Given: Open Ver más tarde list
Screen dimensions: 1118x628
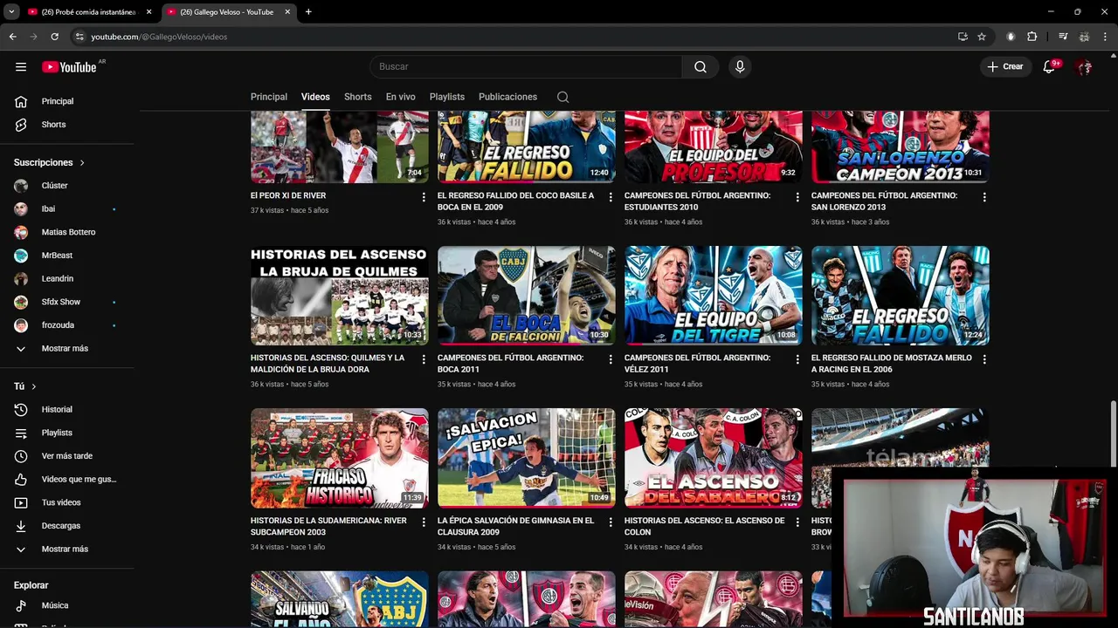Looking at the screenshot, I should (67, 456).
